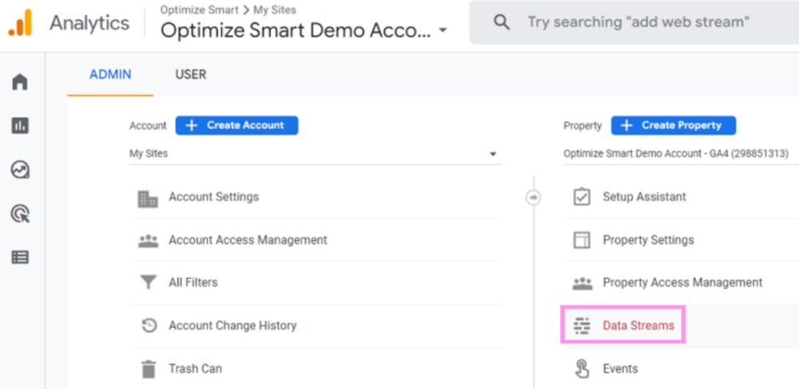Image resolution: width=799 pixels, height=389 pixels.
Task: Open the Setup Assistant item
Action: pos(644,197)
